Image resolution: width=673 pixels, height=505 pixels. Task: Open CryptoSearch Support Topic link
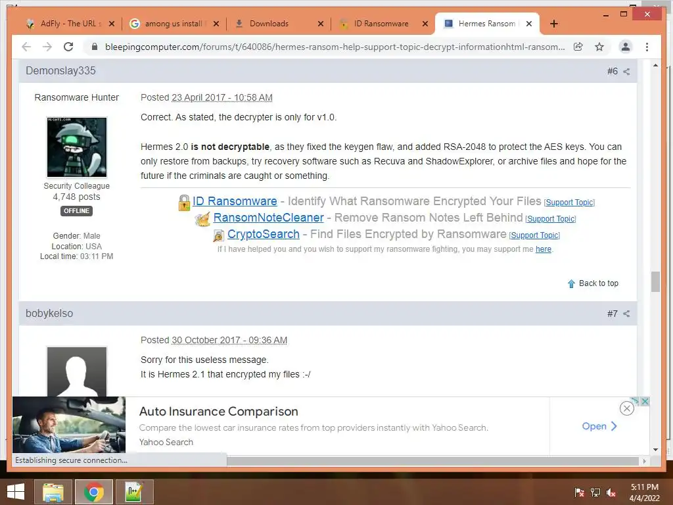[534, 235]
